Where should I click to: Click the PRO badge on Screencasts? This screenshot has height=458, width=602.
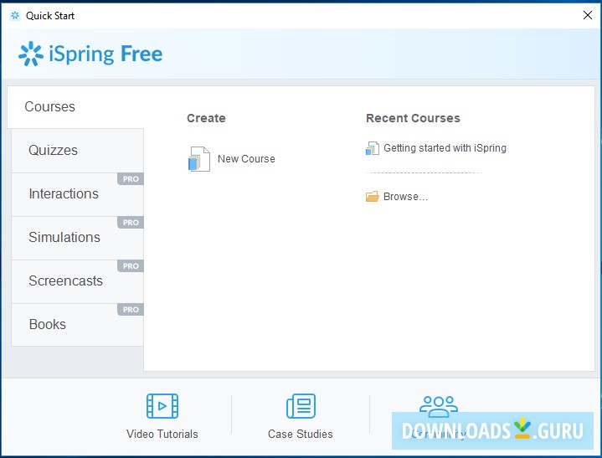click(x=131, y=266)
